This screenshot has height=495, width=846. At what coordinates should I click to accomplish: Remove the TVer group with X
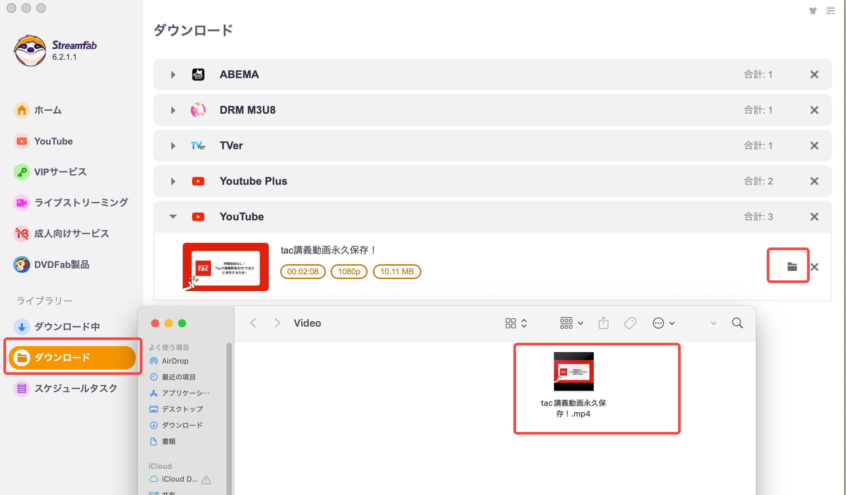(x=814, y=146)
